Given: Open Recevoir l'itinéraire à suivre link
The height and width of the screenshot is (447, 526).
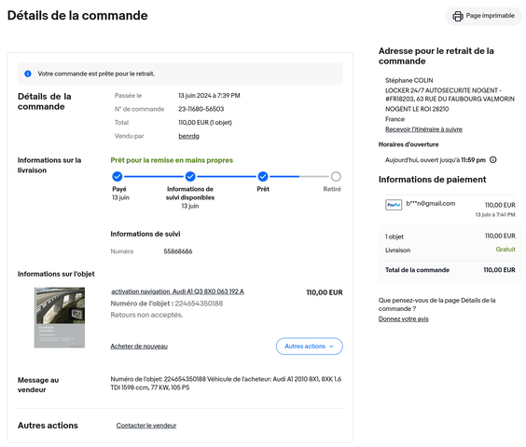Looking at the screenshot, I should 423,129.
